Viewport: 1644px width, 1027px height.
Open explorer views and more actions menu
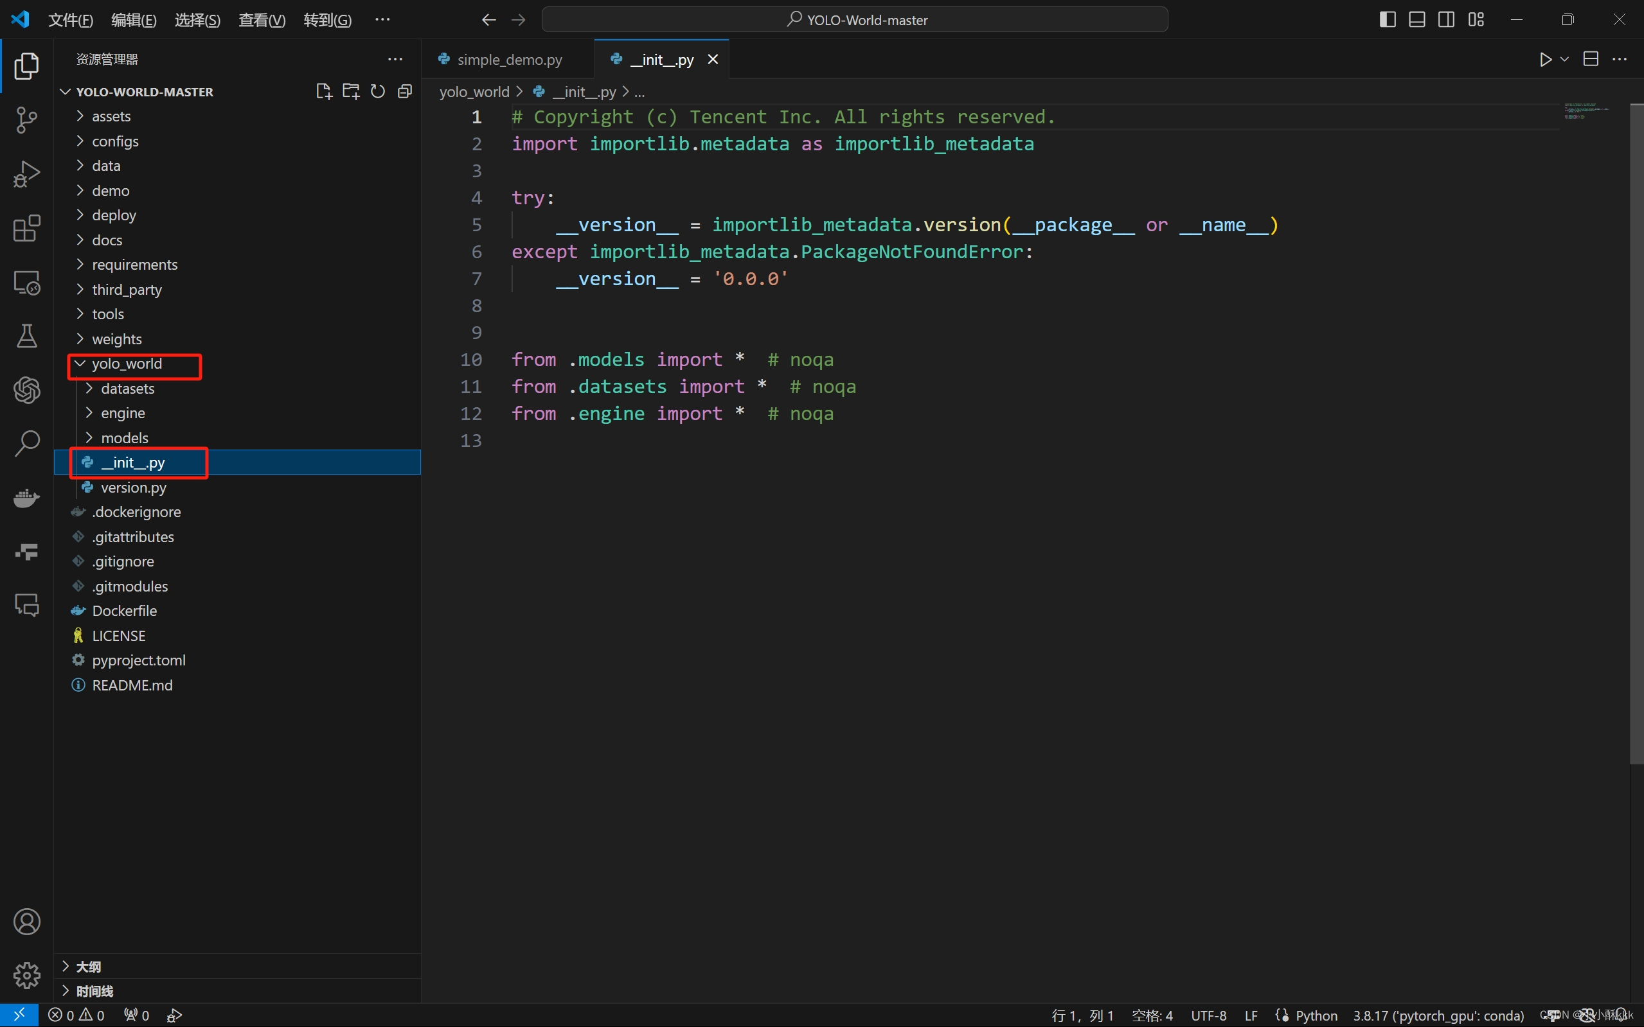395,59
